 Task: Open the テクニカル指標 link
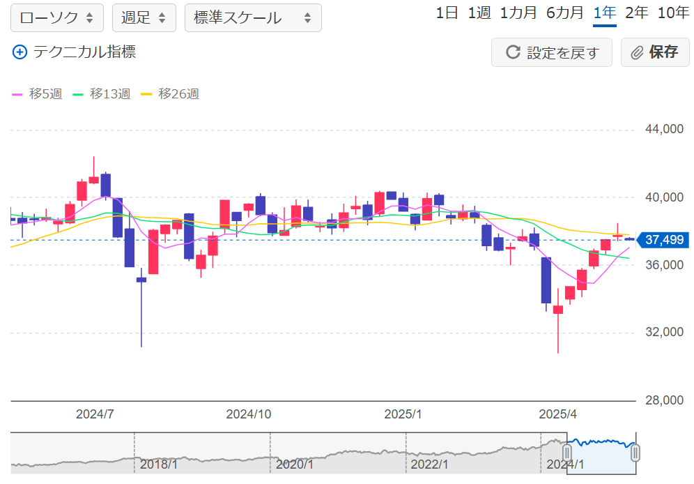click(x=84, y=52)
